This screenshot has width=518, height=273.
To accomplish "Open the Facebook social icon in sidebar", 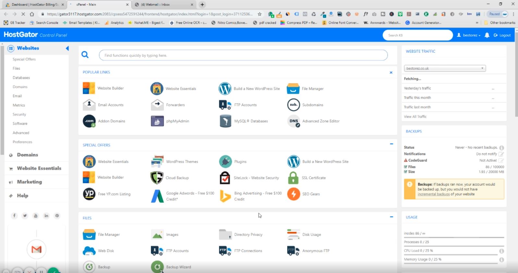I will pyautogui.click(x=14, y=216).
